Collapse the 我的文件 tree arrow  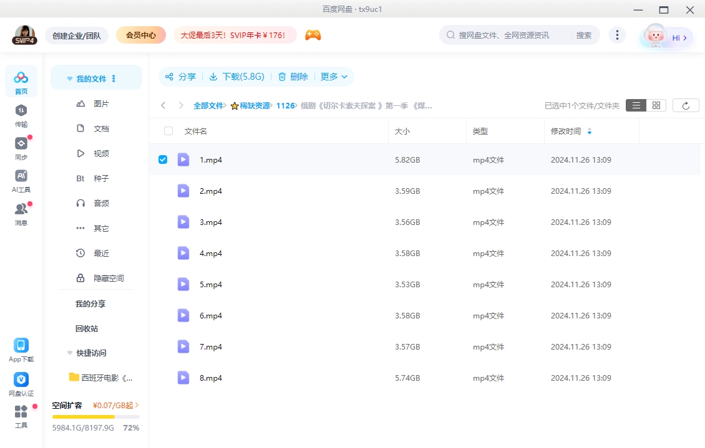tap(70, 79)
